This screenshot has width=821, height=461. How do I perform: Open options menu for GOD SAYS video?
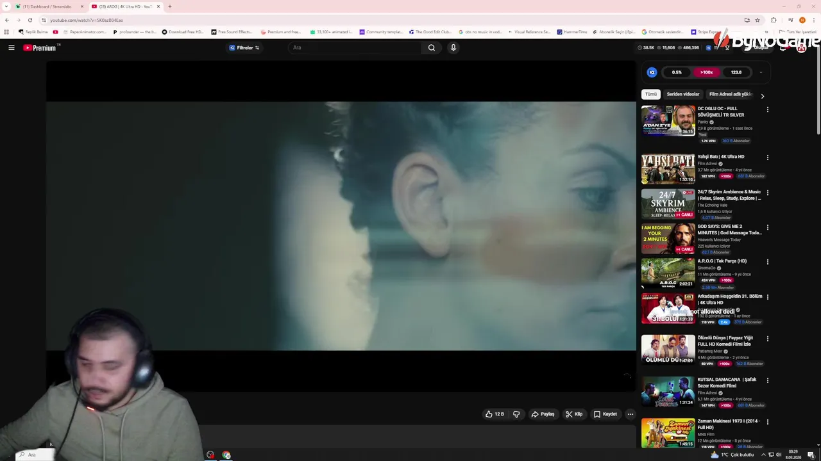click(x=767, y=227)
